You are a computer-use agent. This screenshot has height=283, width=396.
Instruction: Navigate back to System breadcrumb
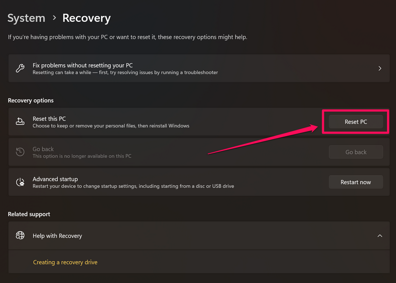[x=26, y=19]
